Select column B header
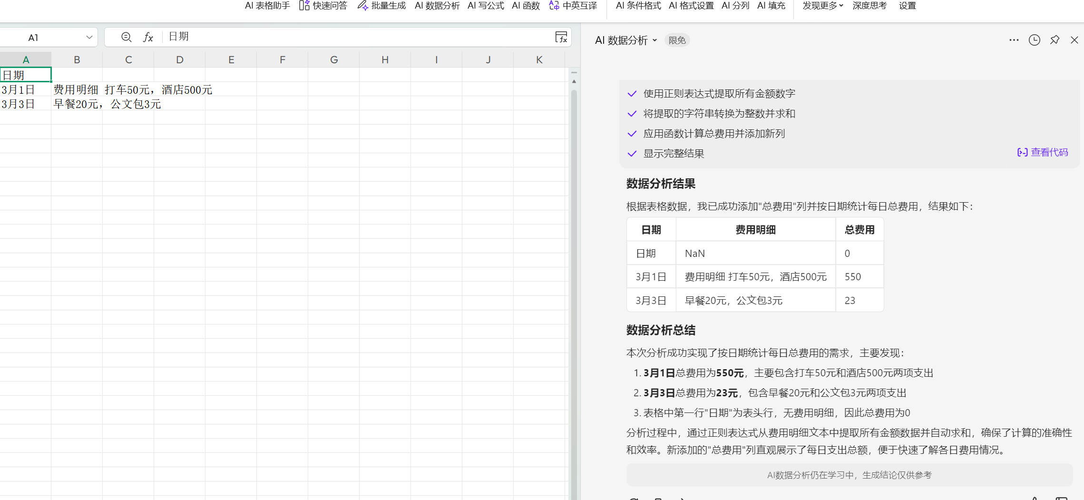The width and height of the screenshot is (1084, 500). tap(77, 59)
